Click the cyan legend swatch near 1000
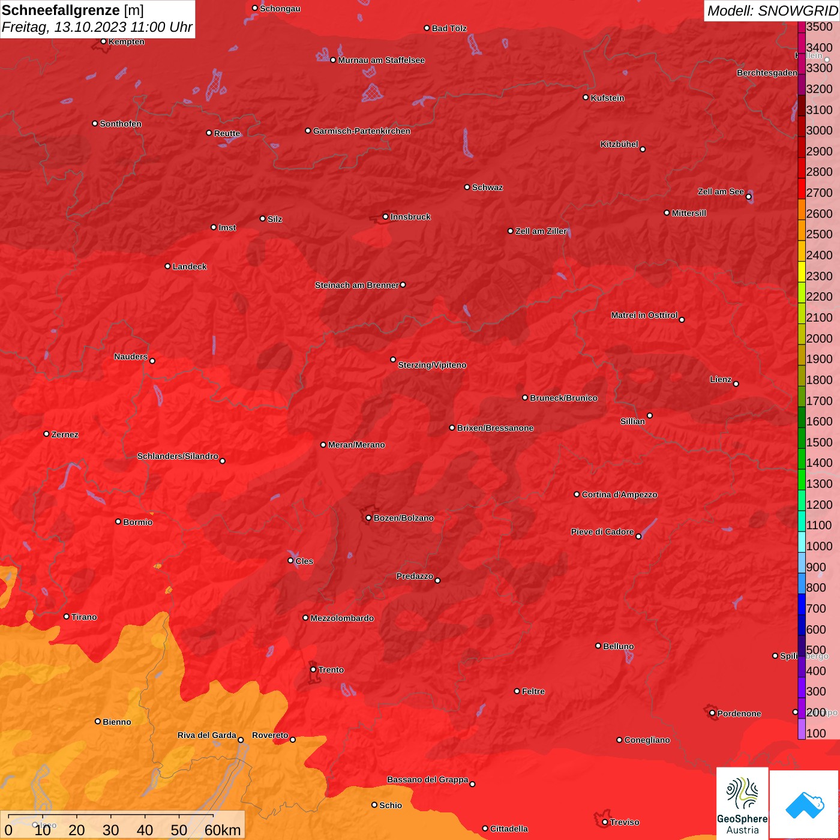Viewport: 840px width, 840px height. click(x=802, y=542)
